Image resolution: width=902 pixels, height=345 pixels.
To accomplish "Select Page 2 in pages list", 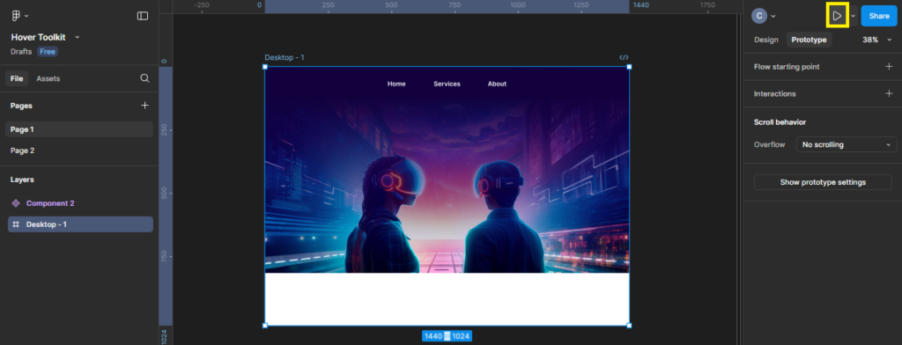I will tap(22, 150).
